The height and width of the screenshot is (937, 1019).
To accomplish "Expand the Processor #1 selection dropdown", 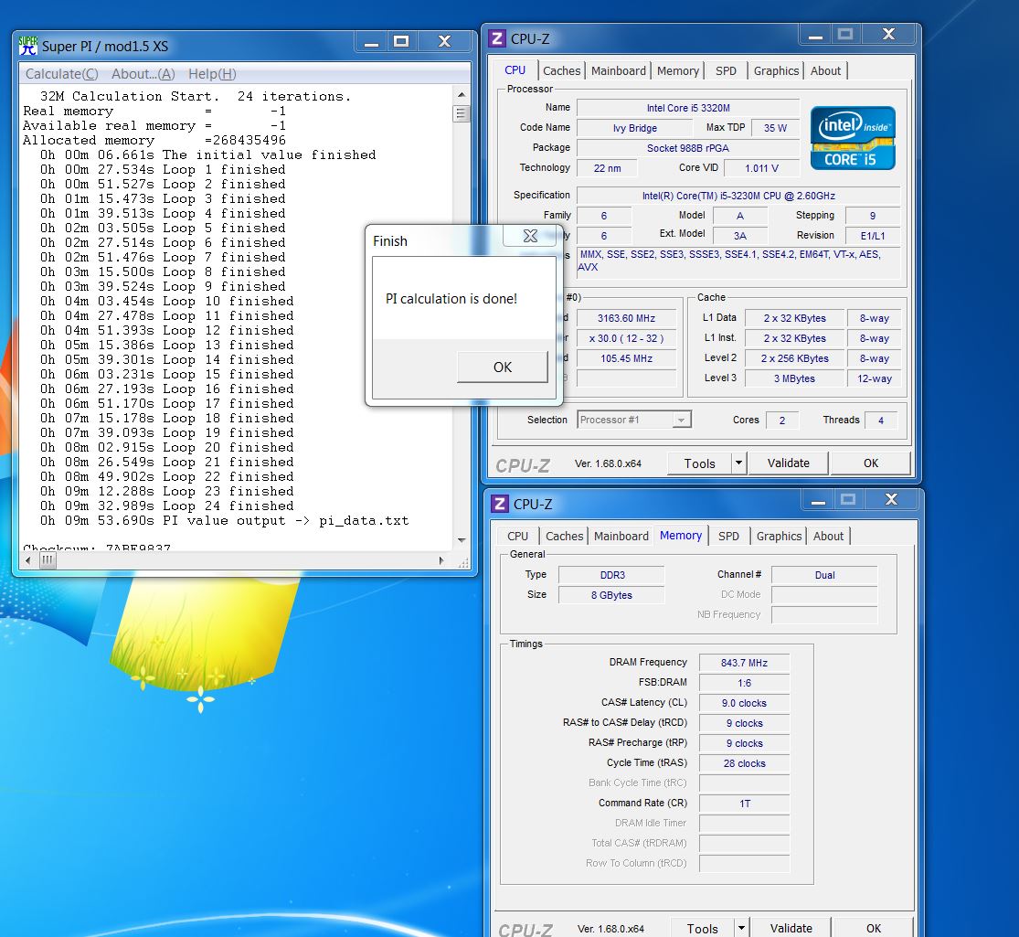I will [681, 421].
